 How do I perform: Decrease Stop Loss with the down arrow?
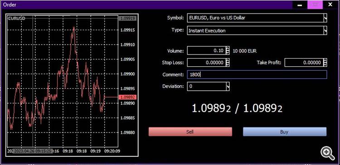(228, 65)
